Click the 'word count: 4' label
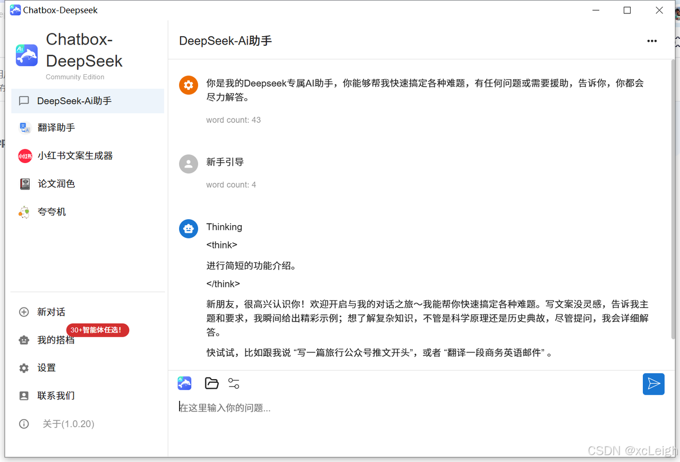The image size is (680, 462). pyautogui.click(x=231, y=185)
